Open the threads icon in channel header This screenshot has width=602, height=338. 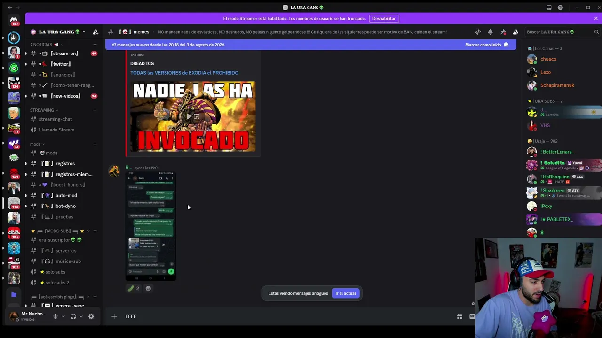pos(478,32)
